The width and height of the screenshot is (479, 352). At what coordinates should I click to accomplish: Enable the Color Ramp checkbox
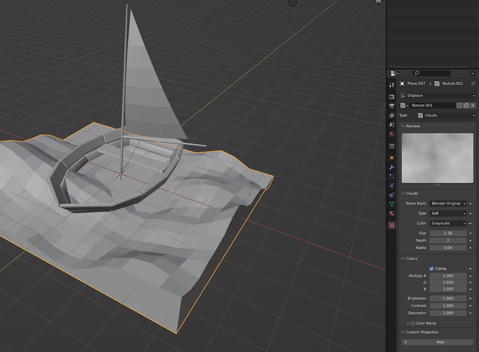[412, 323]
